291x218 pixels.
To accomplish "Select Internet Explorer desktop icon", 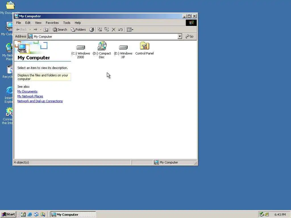I will 8,95.
